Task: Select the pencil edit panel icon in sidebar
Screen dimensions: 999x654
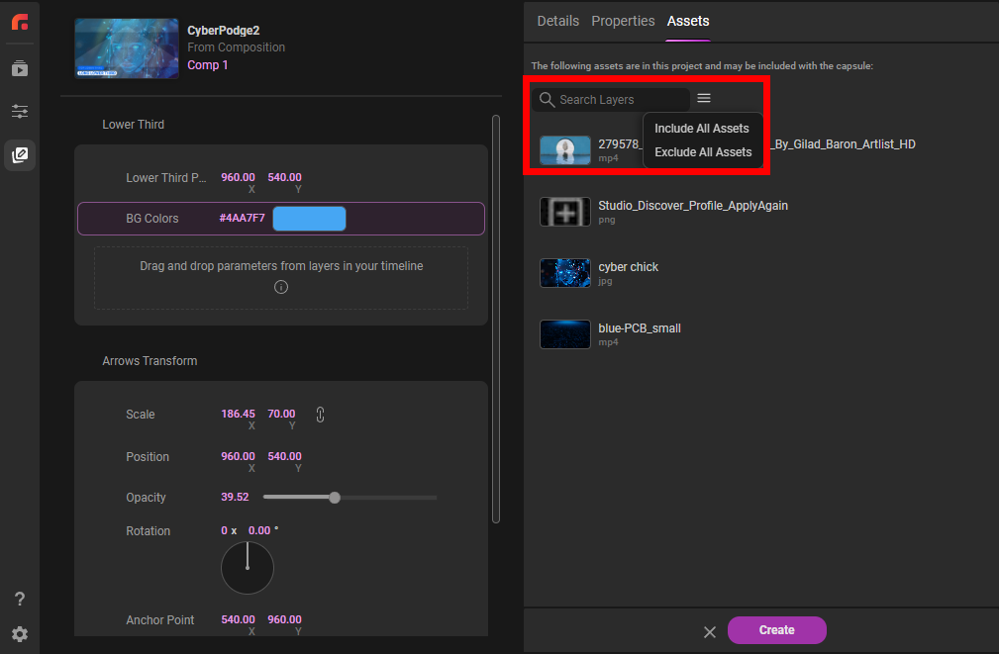Action: click(19, 154)
